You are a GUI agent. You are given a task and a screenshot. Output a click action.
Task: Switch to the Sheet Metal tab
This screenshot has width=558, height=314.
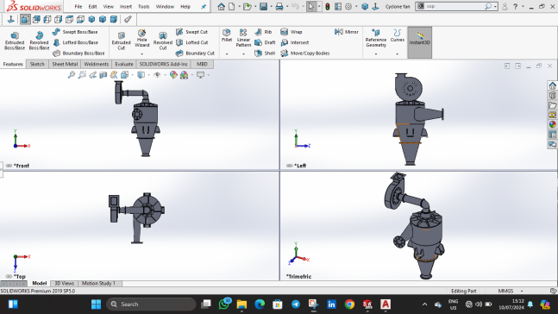click(x=65, y=64)
